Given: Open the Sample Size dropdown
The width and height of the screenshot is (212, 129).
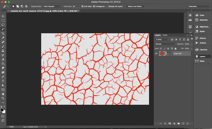Looking at the screenshot, I should coord(52,6).
